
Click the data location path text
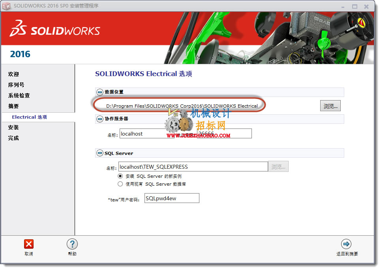(x=182, y=106)
